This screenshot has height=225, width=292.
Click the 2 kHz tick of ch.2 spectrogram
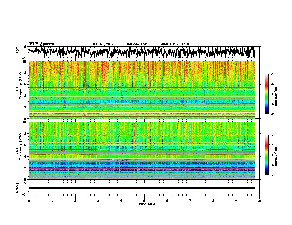click(x=26, y=168)
